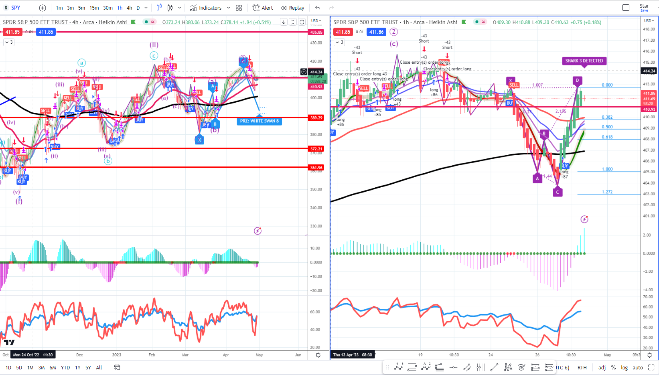Select the Elliott ABC correction wave tool
The image size is (659, 375).
click(426, 367)
